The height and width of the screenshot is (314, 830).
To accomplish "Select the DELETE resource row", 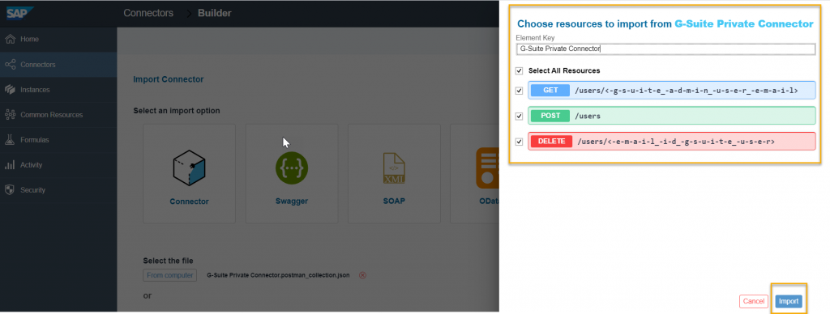I will 672,142.
